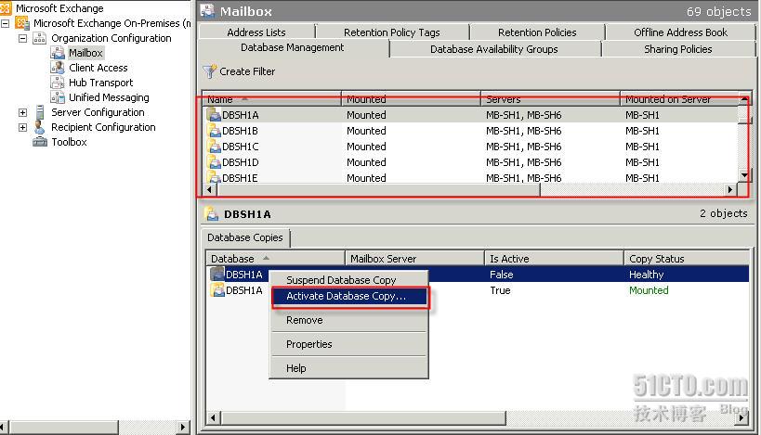Open the Hub Transport node icon
The width and height of the screenshot is (761, 435).
[59, 83]
